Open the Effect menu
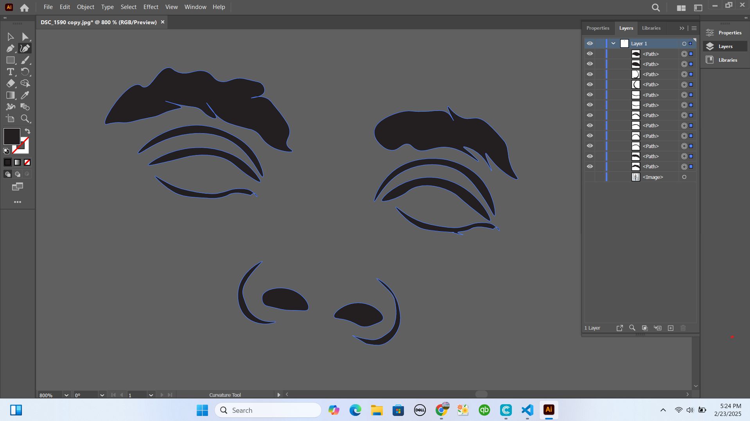The width and height of the screenshot is (750, 421). pos(151,7)
